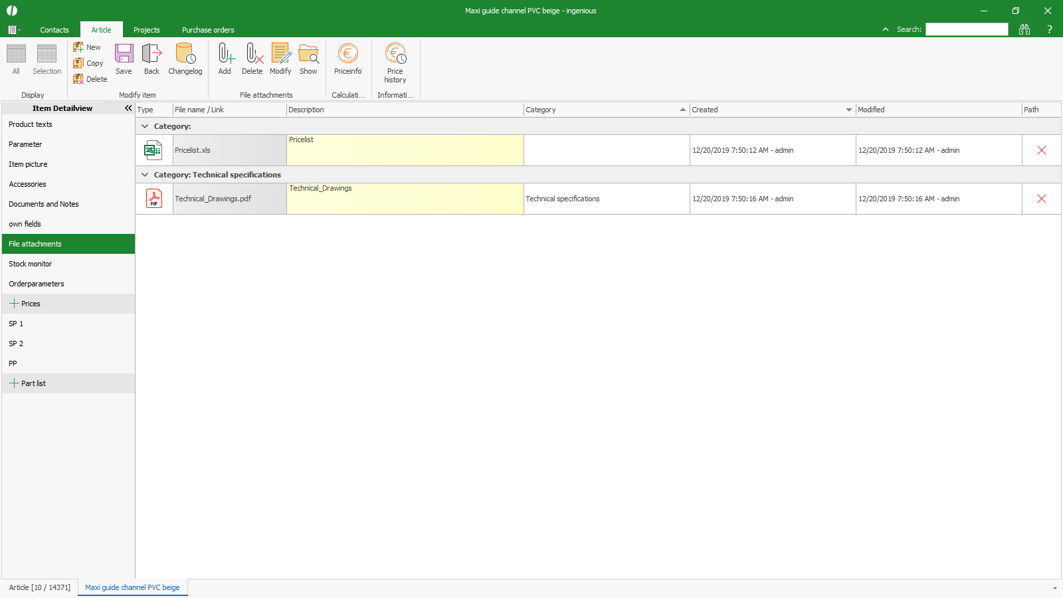Switch to the Contacts tab
Screen dimensions: 1063x598
click(54, 30)
